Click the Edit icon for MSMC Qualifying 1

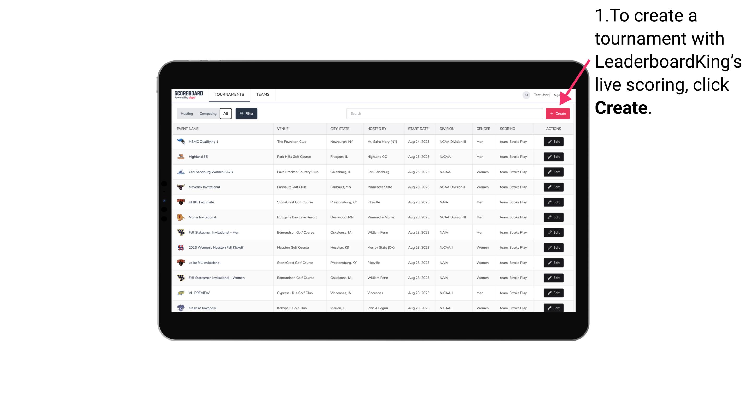(x=553, y=142)
